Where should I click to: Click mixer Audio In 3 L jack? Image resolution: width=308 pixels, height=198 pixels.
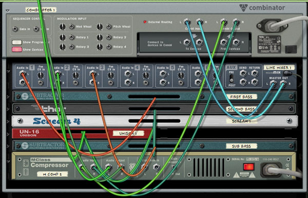pyautogui.click(x=93, y=74)
